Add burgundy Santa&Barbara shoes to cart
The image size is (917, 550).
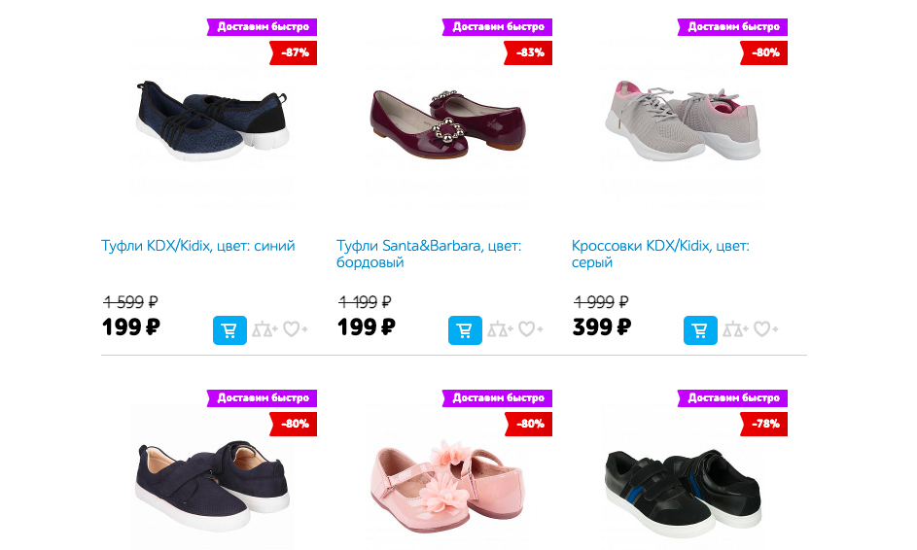pyautogui.click(x=465, y=330)
